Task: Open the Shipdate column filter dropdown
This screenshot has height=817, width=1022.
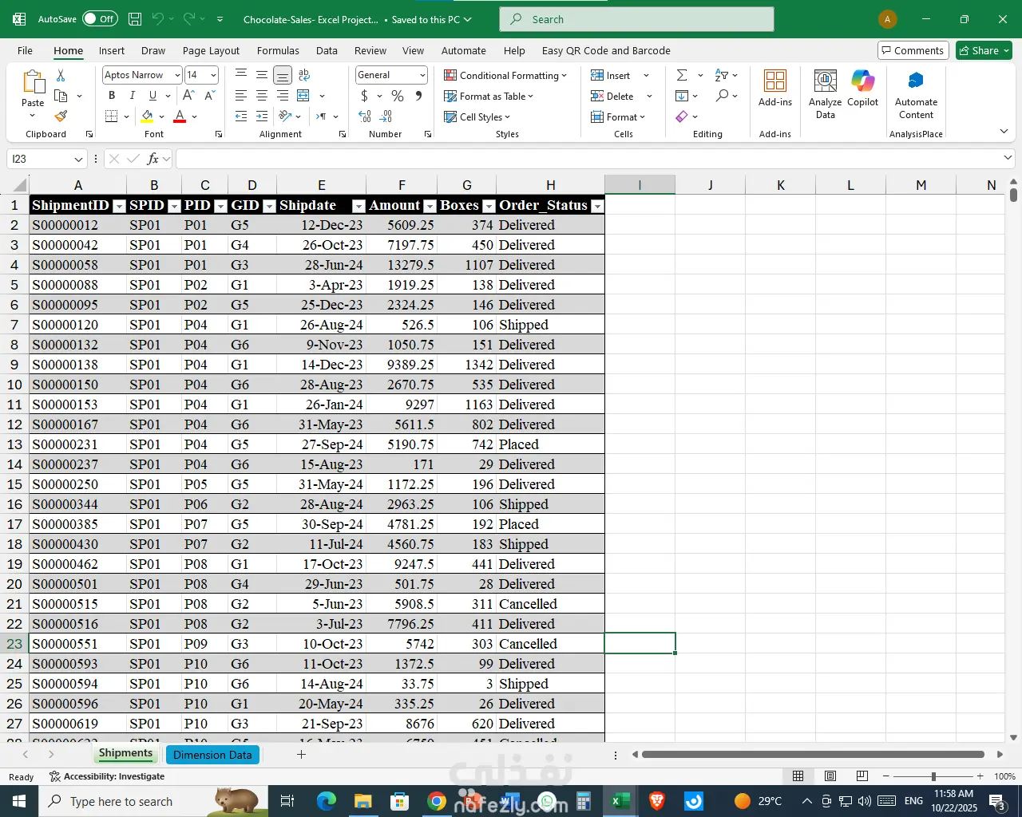Action: click(358, 206)
